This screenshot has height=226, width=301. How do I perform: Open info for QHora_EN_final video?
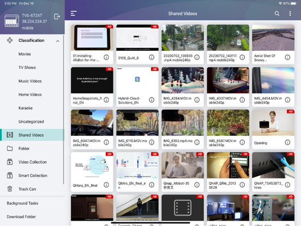tap(106, 185)
